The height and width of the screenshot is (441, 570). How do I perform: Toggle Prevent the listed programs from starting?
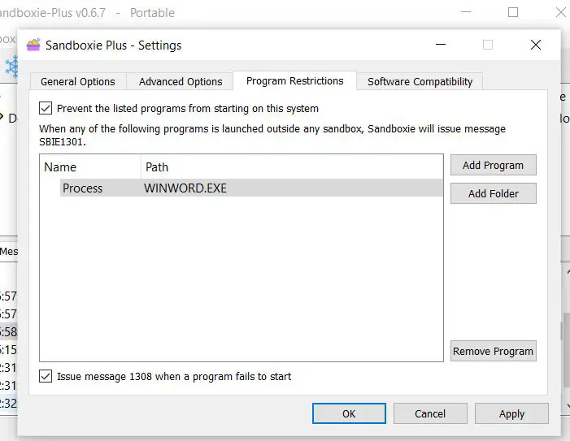coord(46,108)
